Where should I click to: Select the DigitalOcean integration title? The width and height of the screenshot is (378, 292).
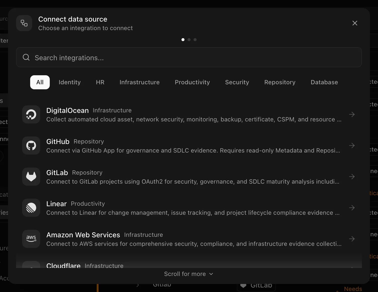click(x=67, y=110)
